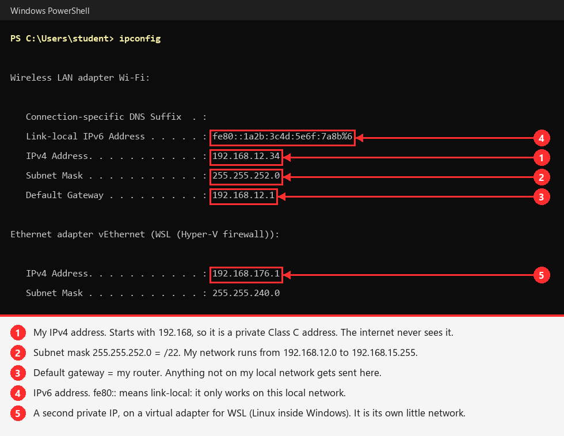The image size is (564, 436).
Task: Select the fe80::1a2b:3c4d:5e6f:7a8b%6 address
Action: point(283,137)
